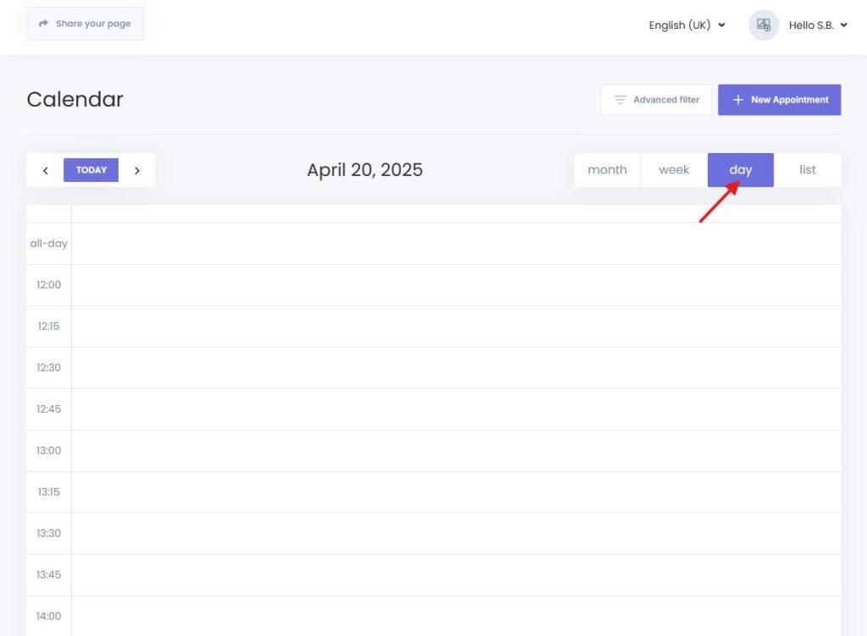Switch to the list view tab
The height and width of the screenshot is (636, 867).
[x=808, y=169]
